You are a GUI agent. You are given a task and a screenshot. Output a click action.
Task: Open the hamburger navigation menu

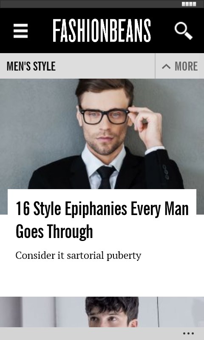[x=20, y=31]
